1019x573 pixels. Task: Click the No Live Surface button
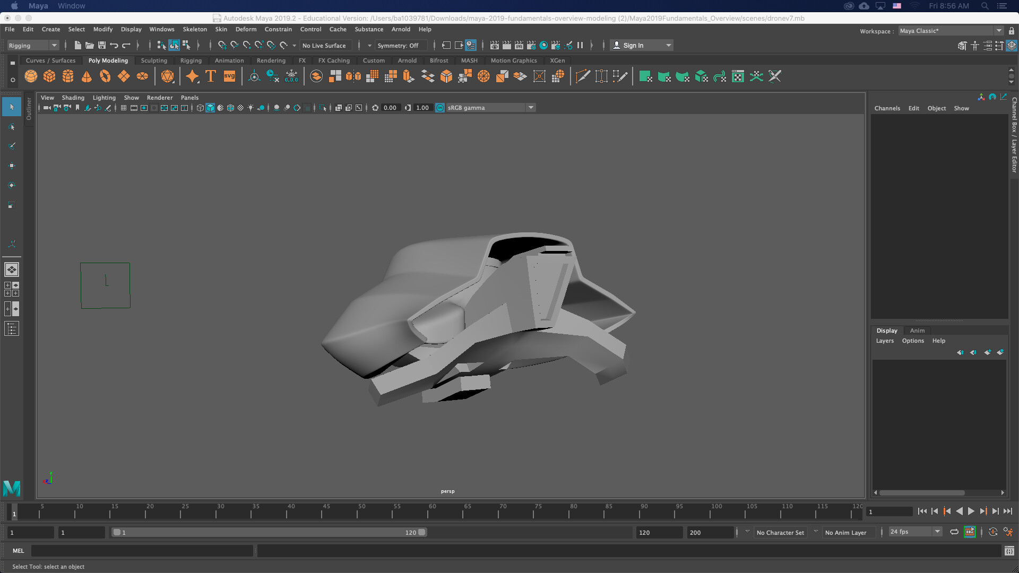(325, 45)
